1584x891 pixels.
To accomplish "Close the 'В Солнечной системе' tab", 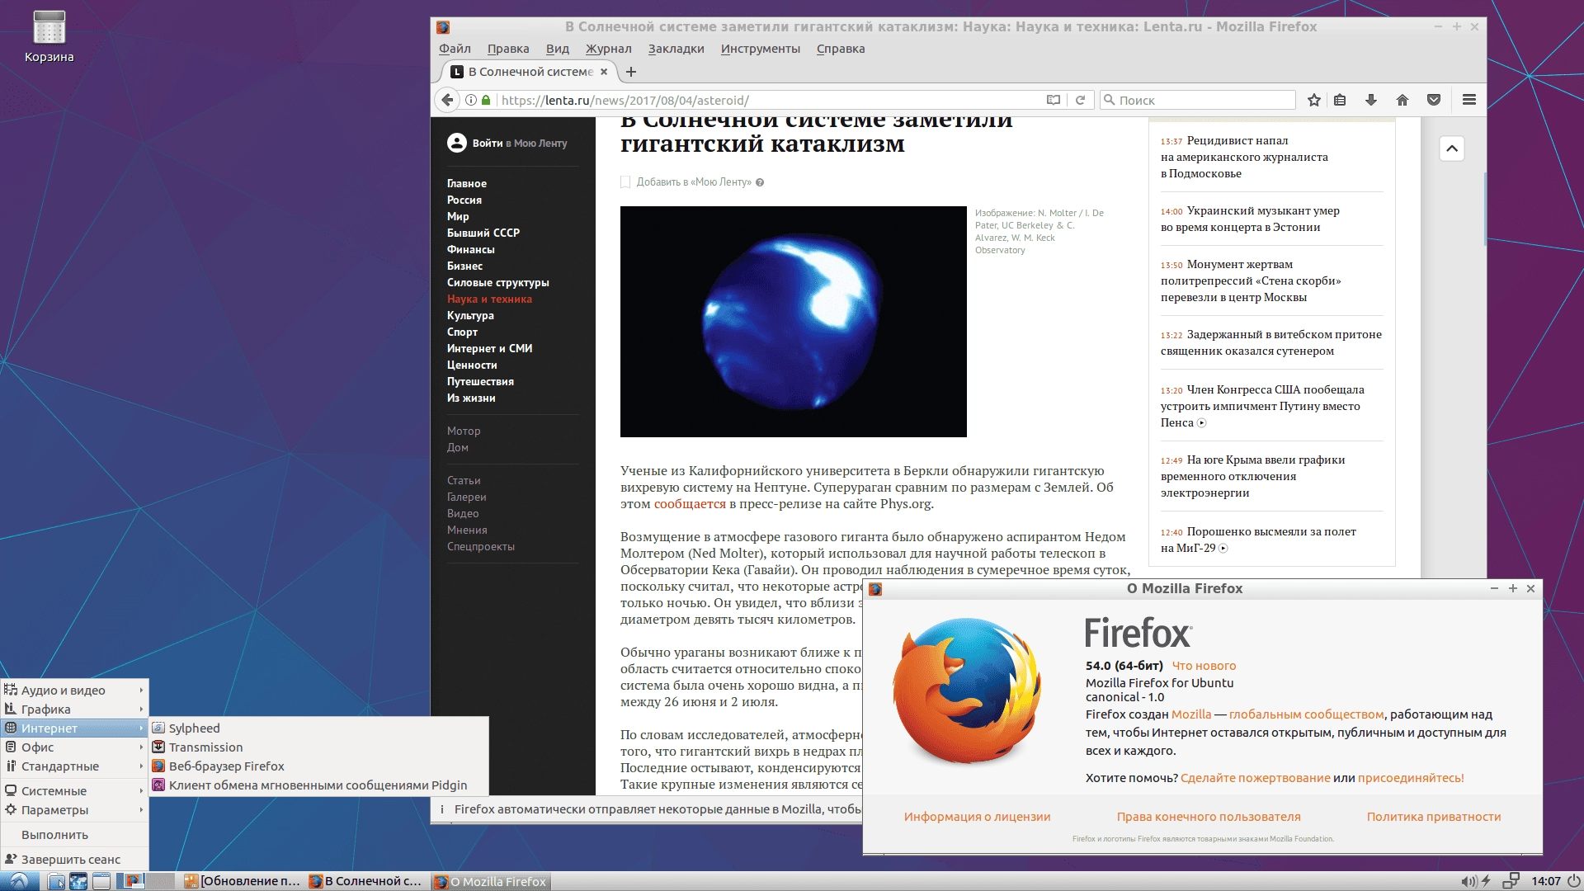I will [x=604, y=72].
